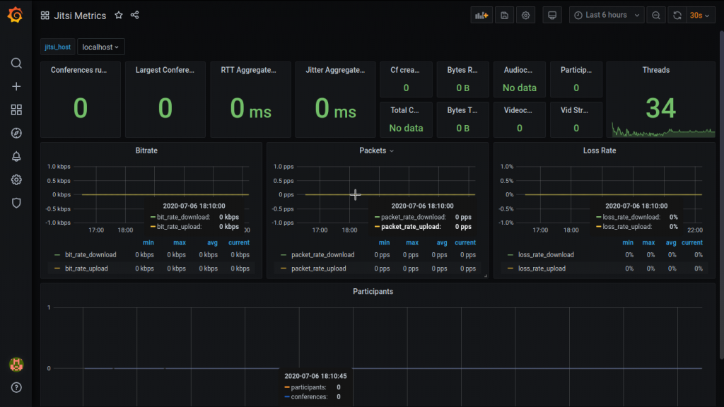Image resolution: width=724 pixels, height=407 pixels.
Task: Open the Server Admin shield icon
Action: [x=16, y=203]
